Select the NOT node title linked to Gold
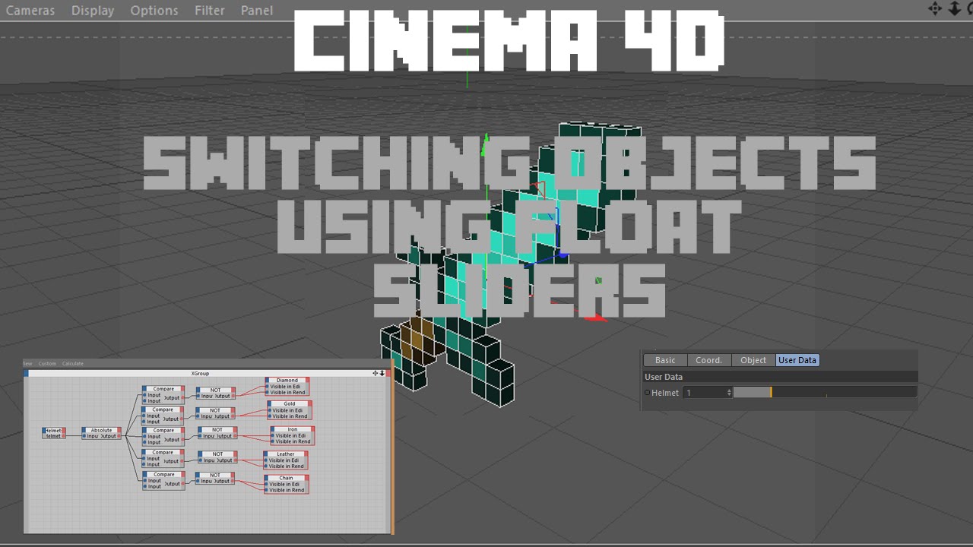Image resolution: width=973 pixels, height=547 pixels. [x=215, y=410]
